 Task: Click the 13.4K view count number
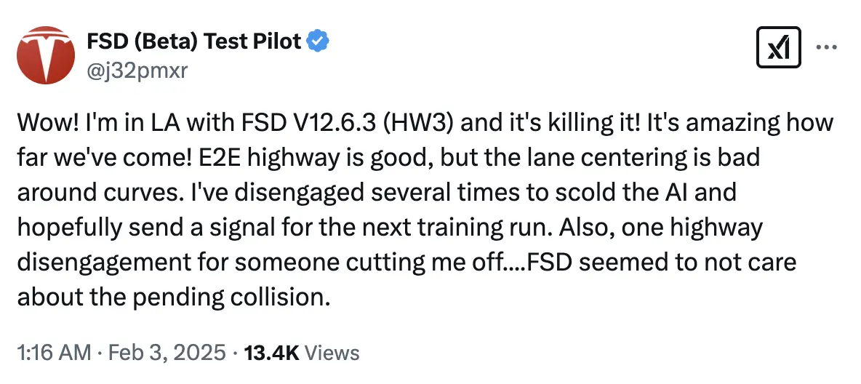coord(272,353)
